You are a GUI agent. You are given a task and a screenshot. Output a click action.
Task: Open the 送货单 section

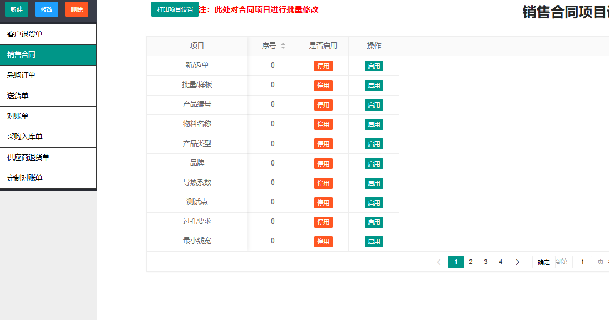(x=48, y=96)
